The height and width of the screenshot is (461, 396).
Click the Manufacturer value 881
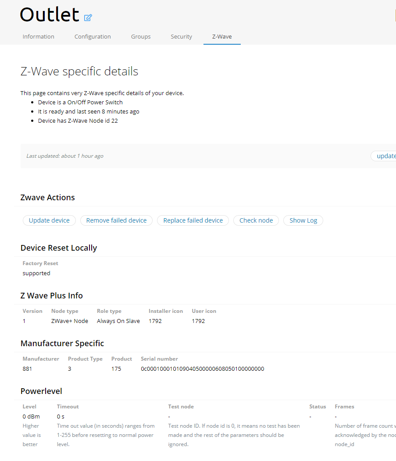click(x=27, y=369)
